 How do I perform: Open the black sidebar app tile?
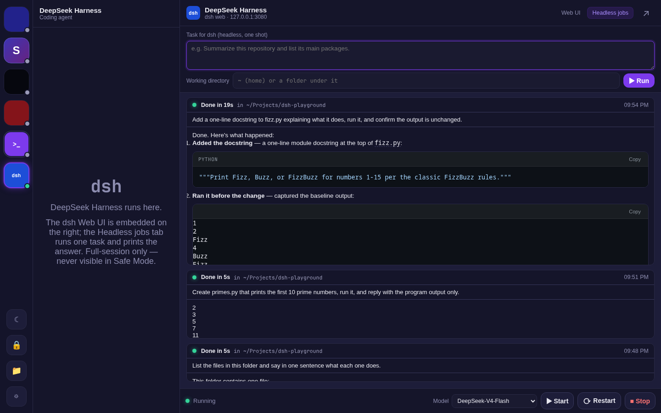pyautogui.click(x=17, y=82)
